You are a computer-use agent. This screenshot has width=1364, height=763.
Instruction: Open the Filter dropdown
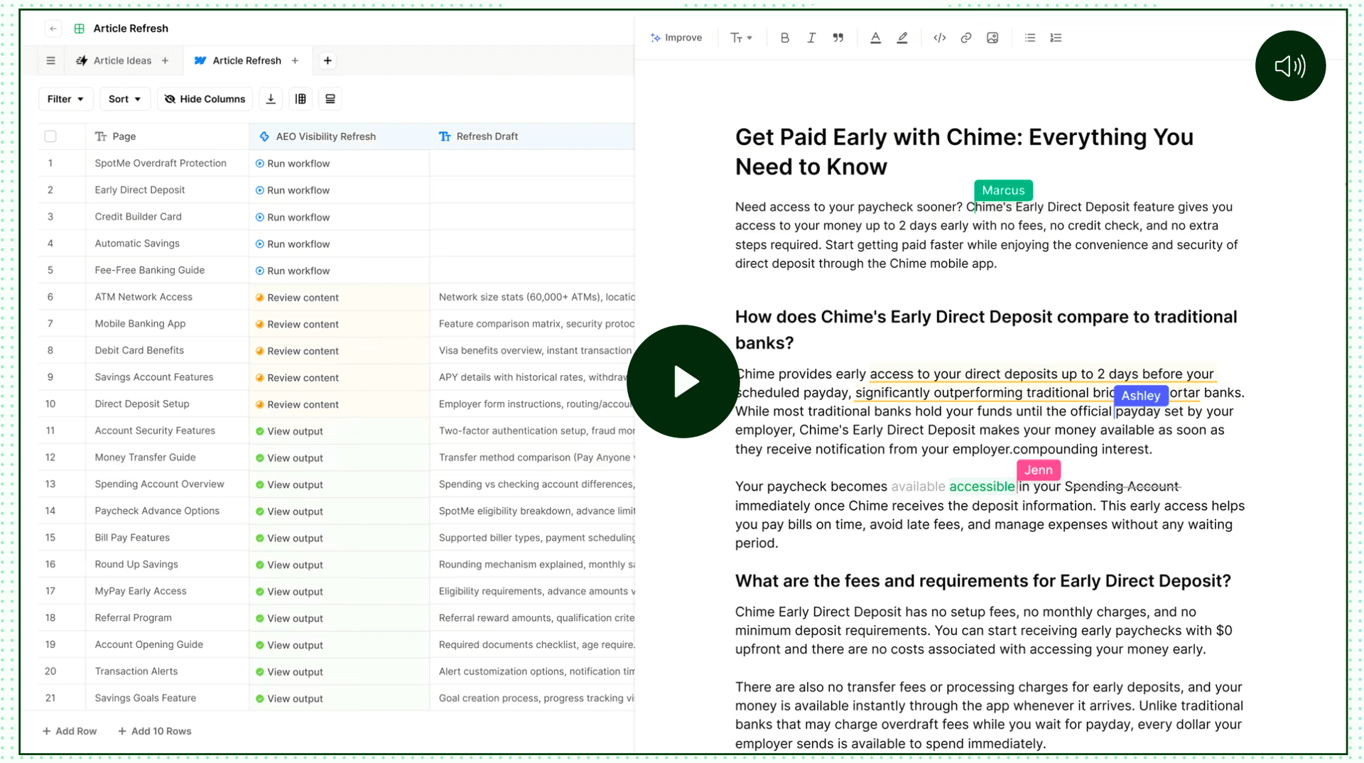tap(65, 99)
